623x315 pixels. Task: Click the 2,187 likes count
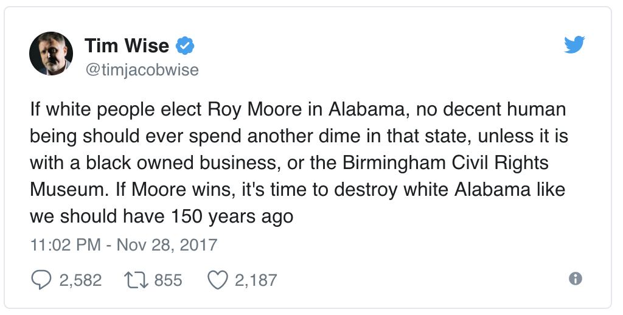tap(256, 280)
